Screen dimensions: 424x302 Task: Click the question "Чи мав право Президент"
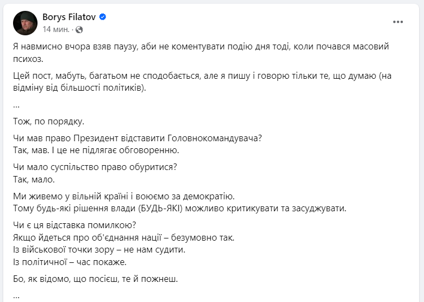pos(136,138)
